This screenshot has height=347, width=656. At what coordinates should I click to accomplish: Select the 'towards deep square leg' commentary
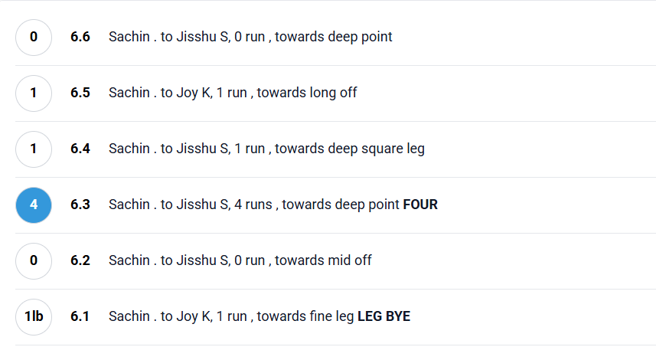point(266,149)
